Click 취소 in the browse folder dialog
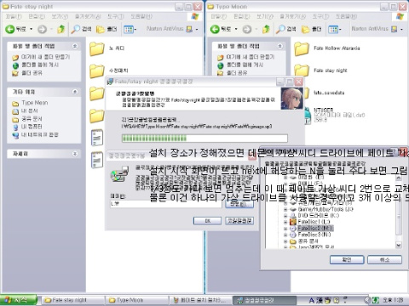Viewport: 409px width, 306px height. (384, 259)
